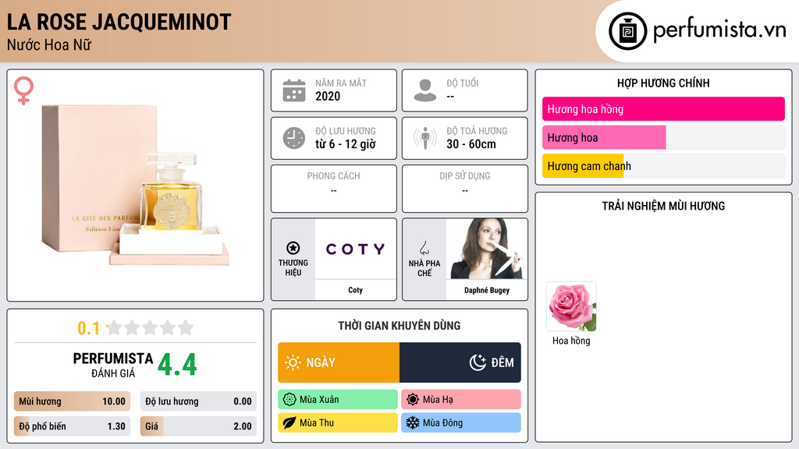Click the La Rose Jacqueminot bottle image
Viewport: 799px width, 449px height.
click(x=135, y=186)
